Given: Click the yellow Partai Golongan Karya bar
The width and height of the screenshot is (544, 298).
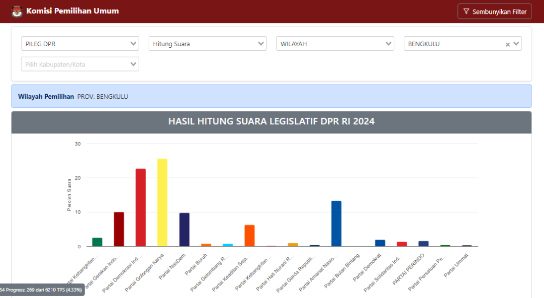Looking at the screenshot, I should click(163, 202).
